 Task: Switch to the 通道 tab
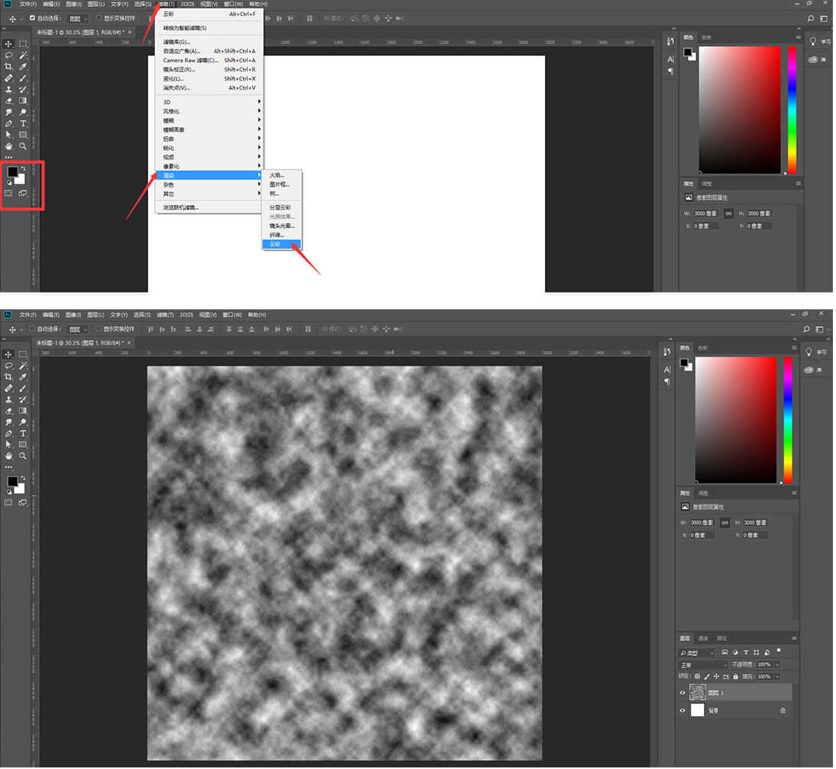703,638
